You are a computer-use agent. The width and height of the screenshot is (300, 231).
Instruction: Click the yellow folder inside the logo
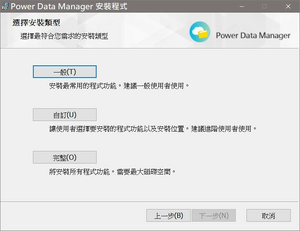203,35
